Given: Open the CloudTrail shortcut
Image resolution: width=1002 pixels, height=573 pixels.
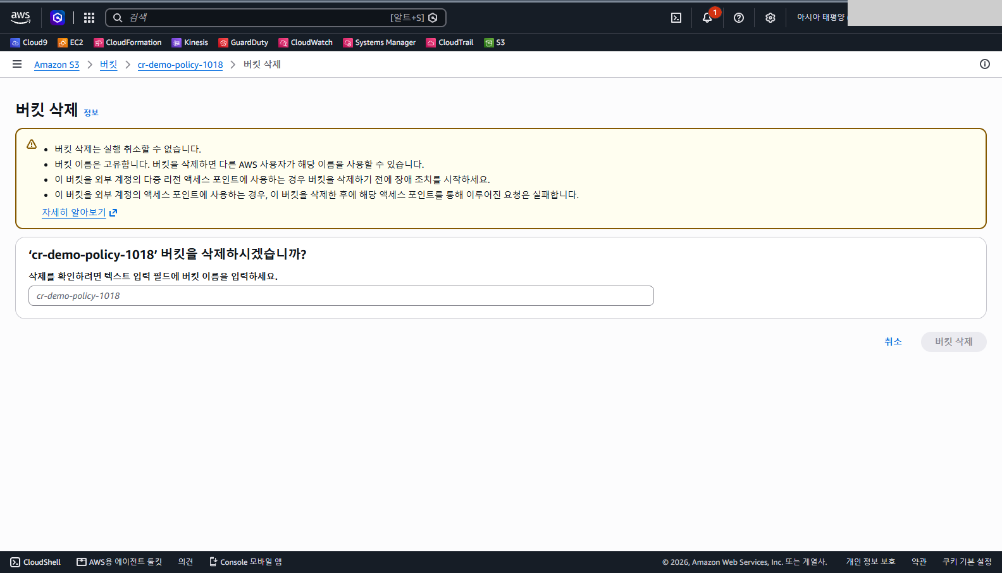Looking at the screenshot, I should 450,42.
